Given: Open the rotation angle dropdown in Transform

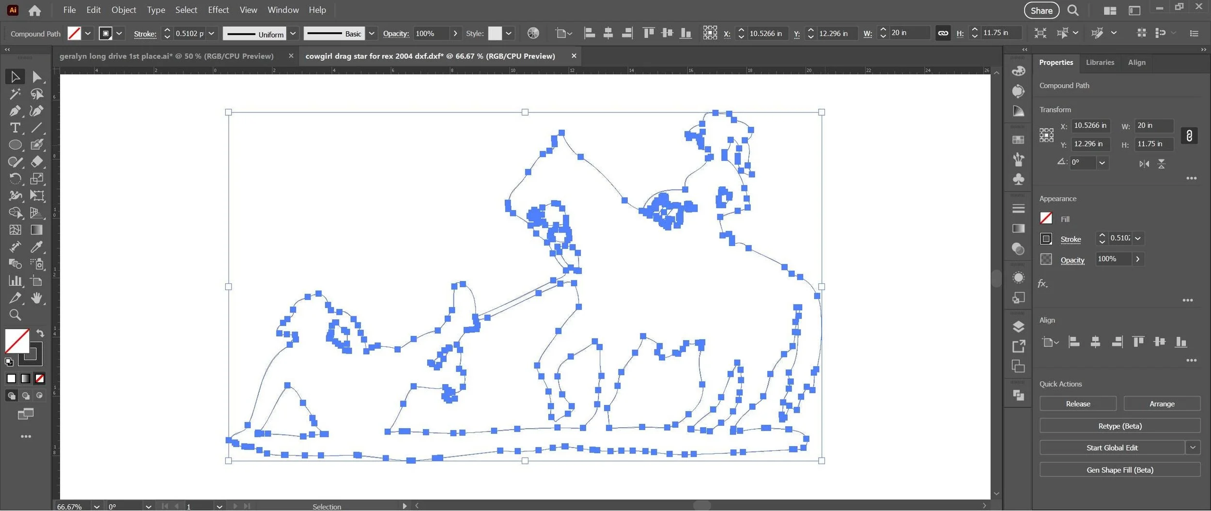Looking at the screenshot, I should [1102, 163].
